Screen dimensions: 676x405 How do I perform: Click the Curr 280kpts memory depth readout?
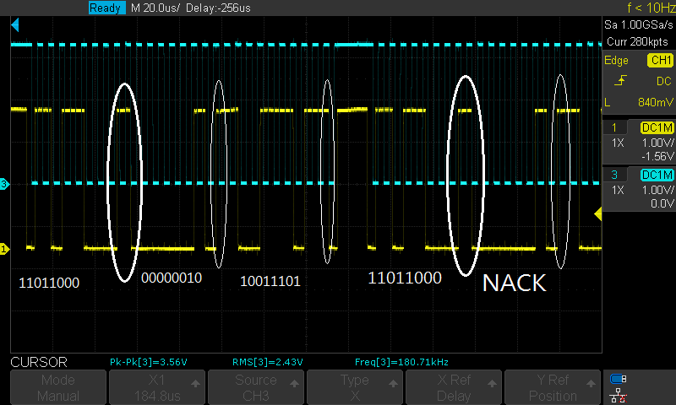(637, 41)
